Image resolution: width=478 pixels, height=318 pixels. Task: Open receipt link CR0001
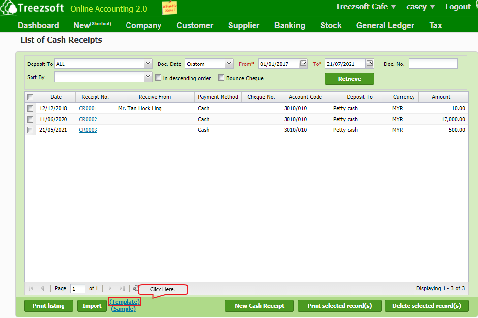click(88, 108)
